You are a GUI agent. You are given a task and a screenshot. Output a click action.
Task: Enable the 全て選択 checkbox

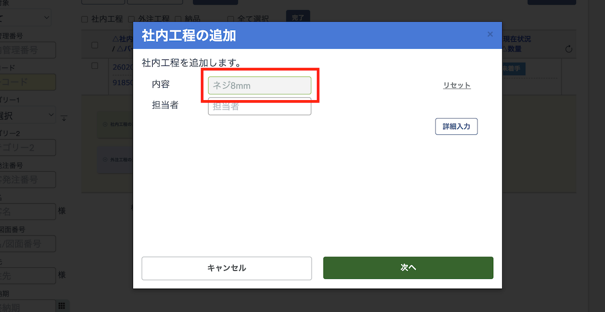pos(230,19)
